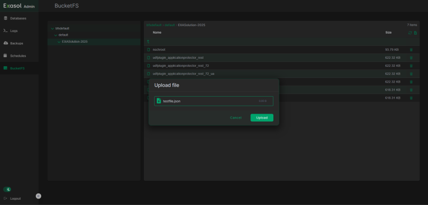Click the testfile.json file input field
Screen dimensions: 428x205
tap(213, 101)
